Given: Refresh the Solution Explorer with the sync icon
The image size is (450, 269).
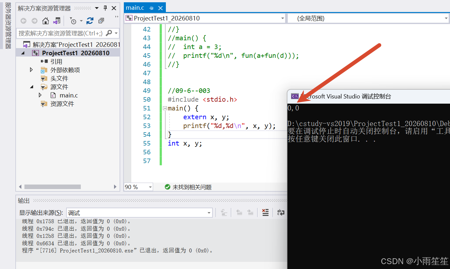Looking at the screenshot, I should pos(90,21).
